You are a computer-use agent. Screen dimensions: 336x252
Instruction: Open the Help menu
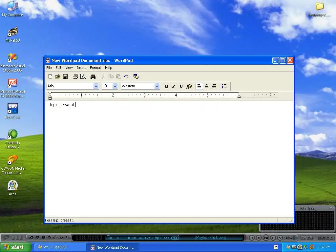(108, 68)
